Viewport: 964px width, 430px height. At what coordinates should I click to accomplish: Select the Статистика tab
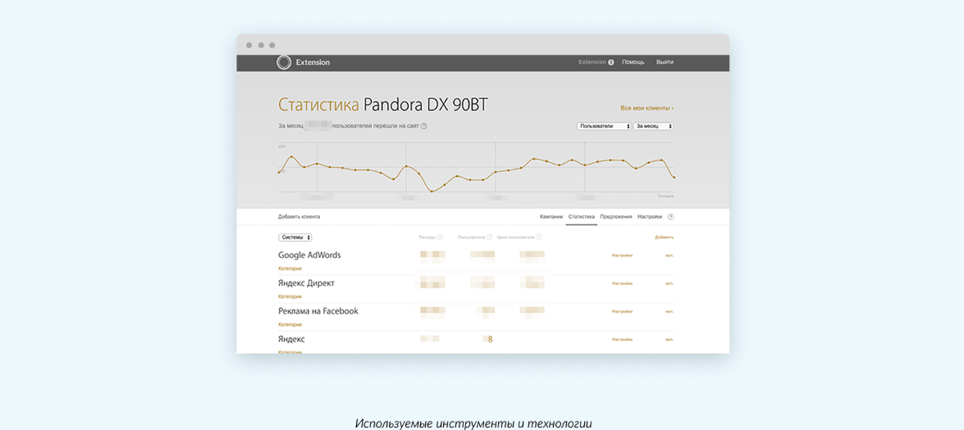click(x=581, y=216)
